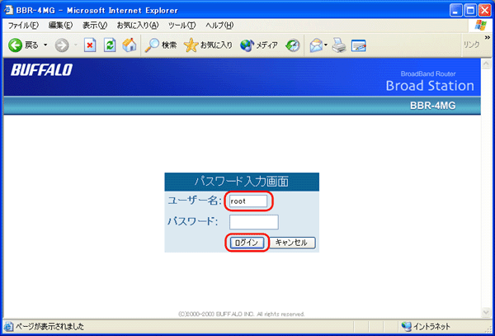This screenshot has height=336, width=495.
Task: Click the BBR-4MG model name text
Action: (433, 106)
